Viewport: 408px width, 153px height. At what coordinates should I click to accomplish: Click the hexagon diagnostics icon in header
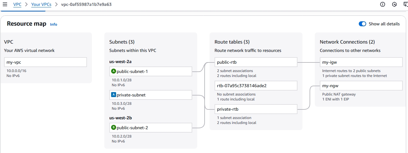pos(394,4)
